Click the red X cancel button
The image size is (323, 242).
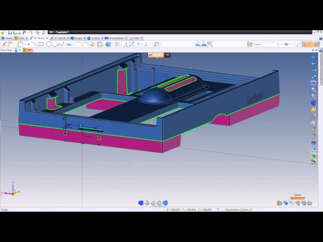tap(168, 55)
